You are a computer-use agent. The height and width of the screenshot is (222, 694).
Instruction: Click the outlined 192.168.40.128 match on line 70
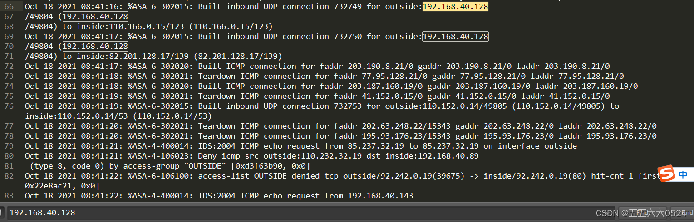tap(95, 46)
